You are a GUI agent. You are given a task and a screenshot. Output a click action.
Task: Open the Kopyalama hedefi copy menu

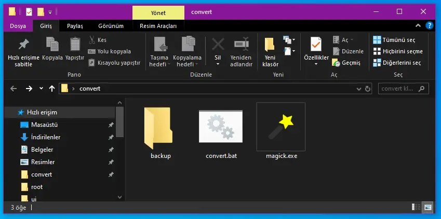pos(187,52)
